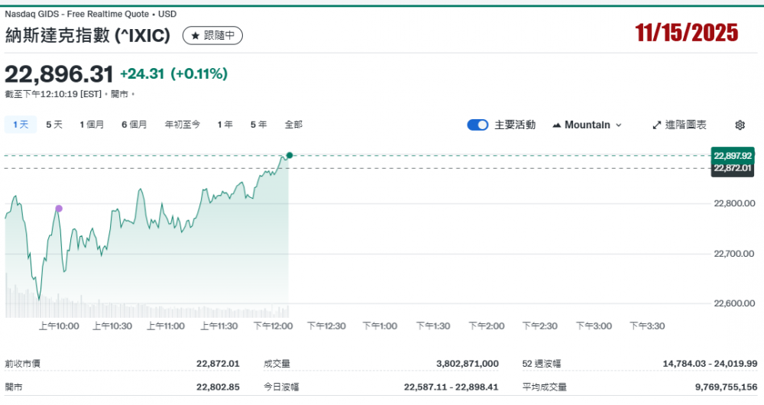Screen dimensions: 764x405
Task: Click the green latest-price dot on chart
Action: click(289, 155)
